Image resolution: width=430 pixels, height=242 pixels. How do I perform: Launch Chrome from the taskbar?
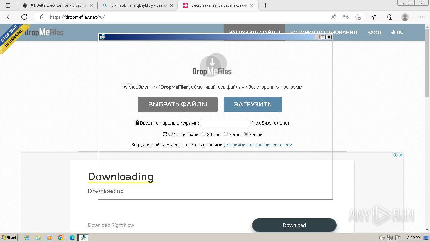coord(61,238)
